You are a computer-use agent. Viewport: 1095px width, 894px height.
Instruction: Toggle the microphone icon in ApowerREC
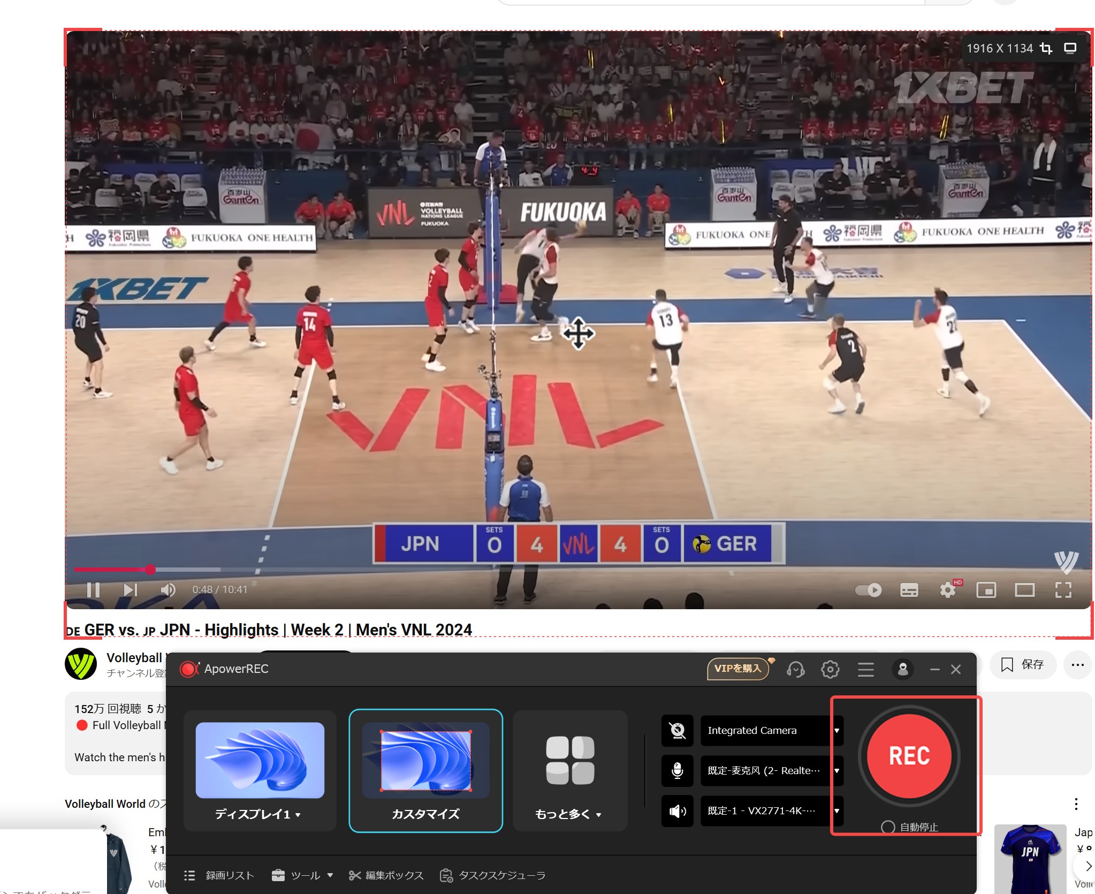[678, 770]
